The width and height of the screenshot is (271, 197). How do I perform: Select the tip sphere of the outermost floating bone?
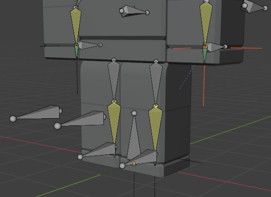13,119
